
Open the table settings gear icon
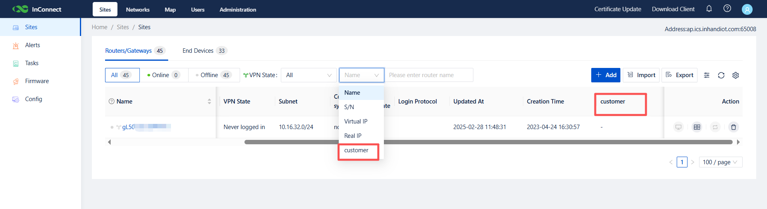point(735,75)
